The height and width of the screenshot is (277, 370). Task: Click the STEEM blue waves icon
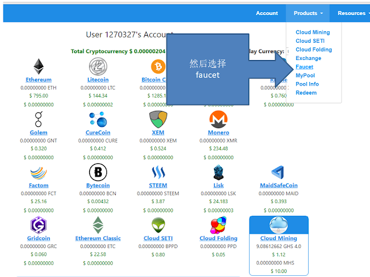point(158,172)
